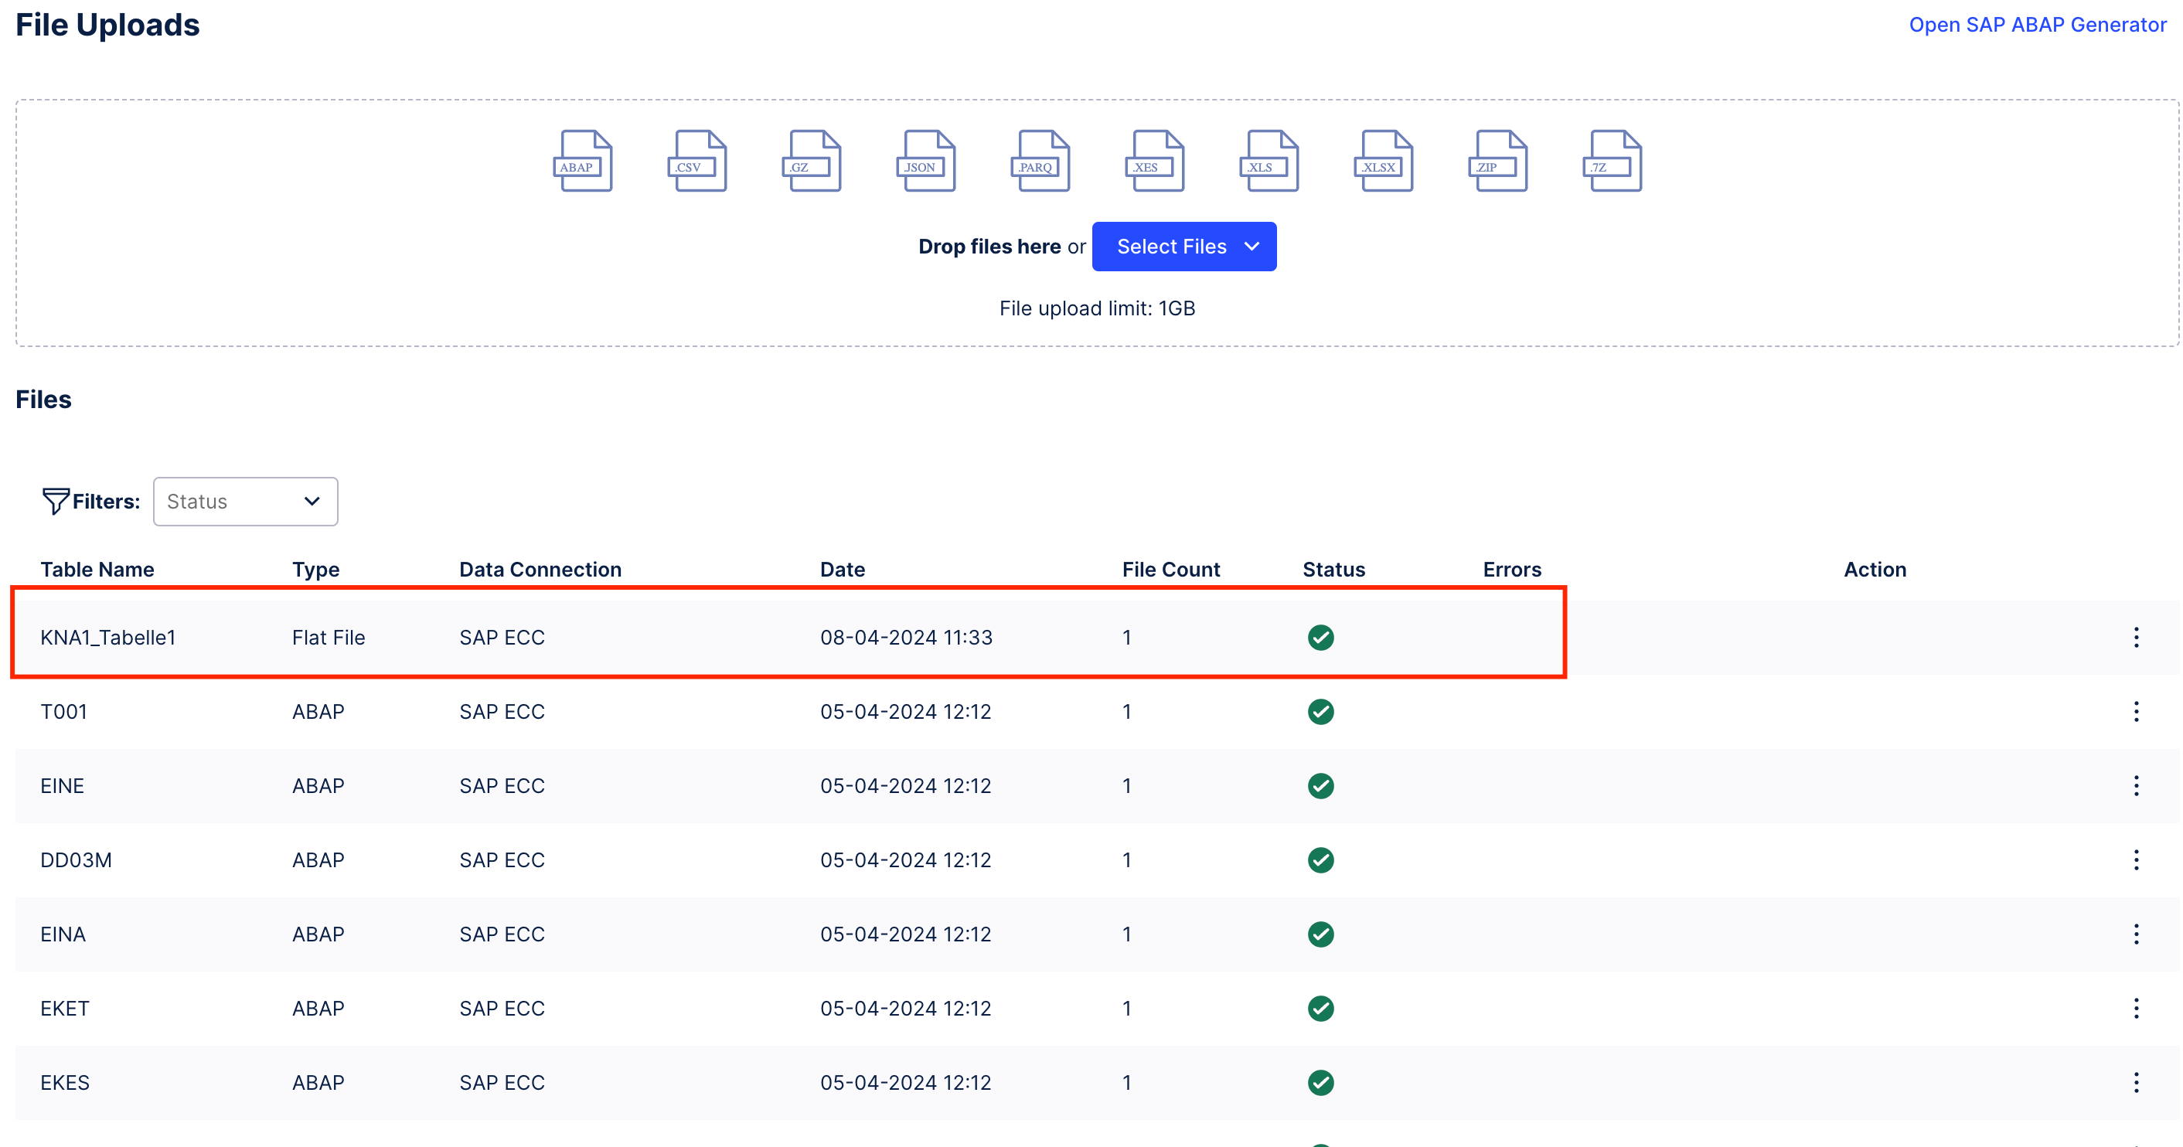Click date 08-04-2024 11:33
This screenshot has height=1147, width=2183.
906,637
